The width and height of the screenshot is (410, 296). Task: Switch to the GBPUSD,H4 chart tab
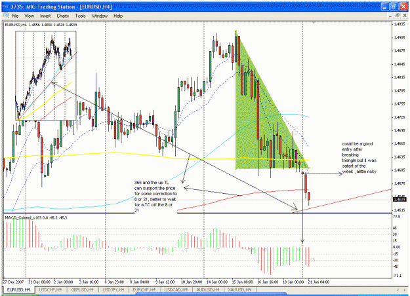point(83,289)
